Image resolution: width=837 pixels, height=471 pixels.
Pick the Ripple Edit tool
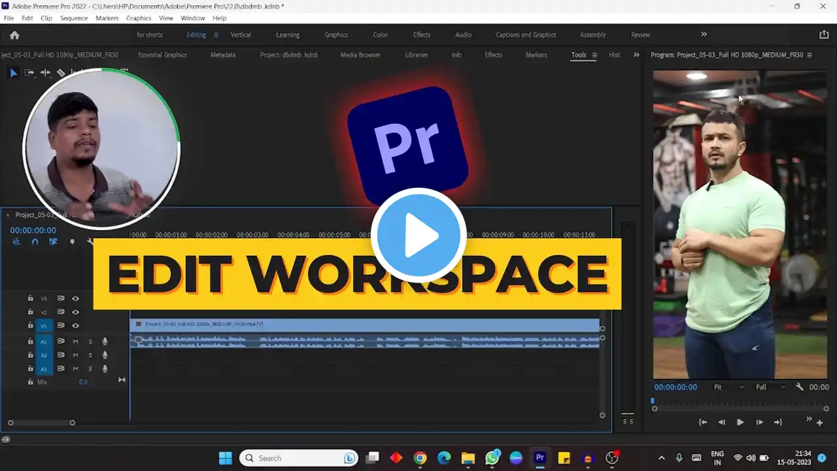45,73
